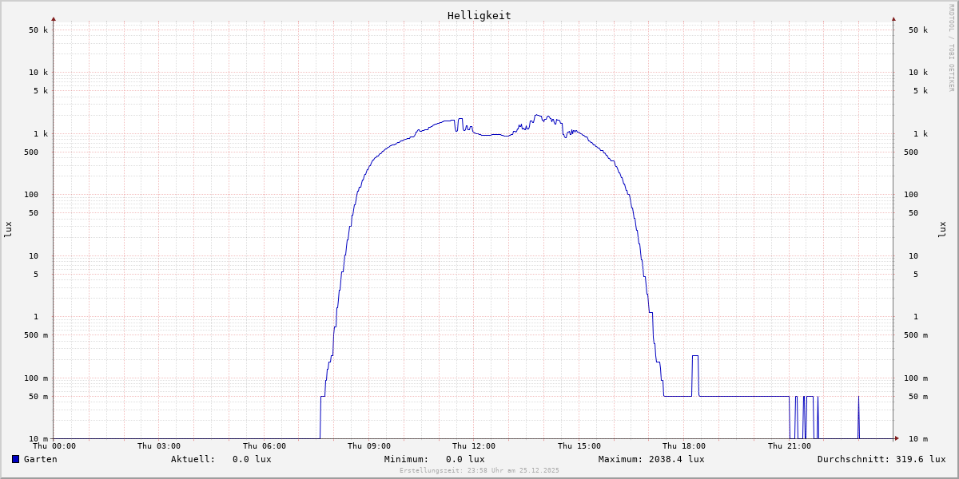The image size is (959, 479).
Task: Click the arrow atop the left y-axis
Action: 54,18
